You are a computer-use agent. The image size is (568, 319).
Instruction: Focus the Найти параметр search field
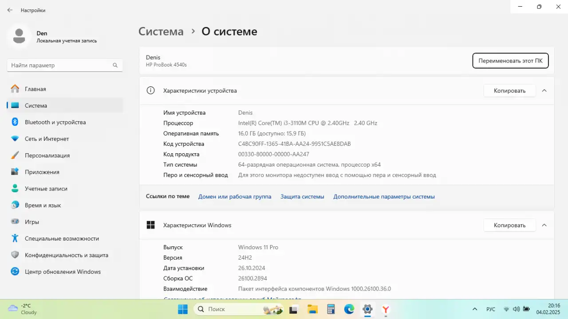(65, 65)
